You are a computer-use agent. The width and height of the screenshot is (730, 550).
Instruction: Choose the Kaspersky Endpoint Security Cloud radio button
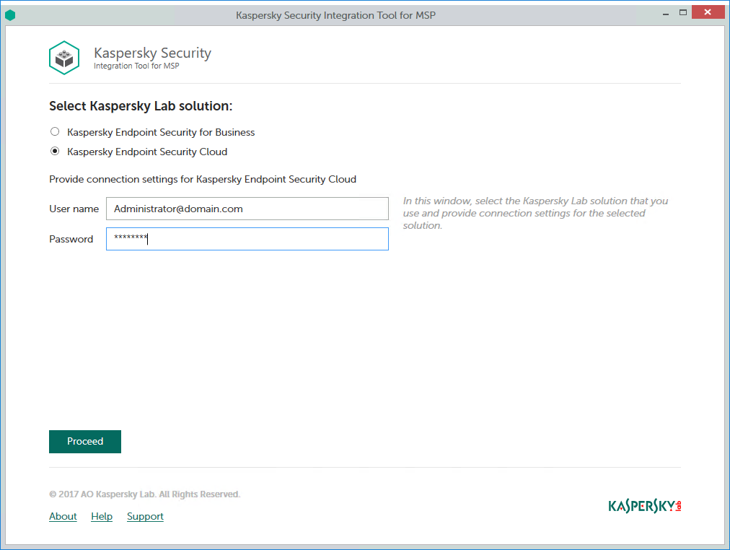coord(55,152)
